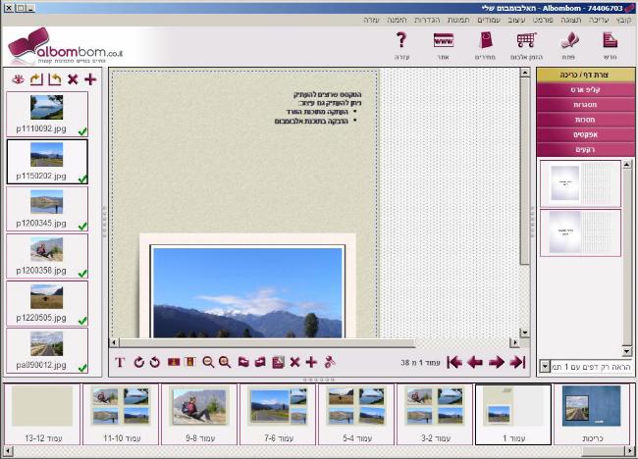Image resolution: width=638 pixels, height=459 pixels.
Task: Click the Prices shopping bag icon
Action: 486,45
